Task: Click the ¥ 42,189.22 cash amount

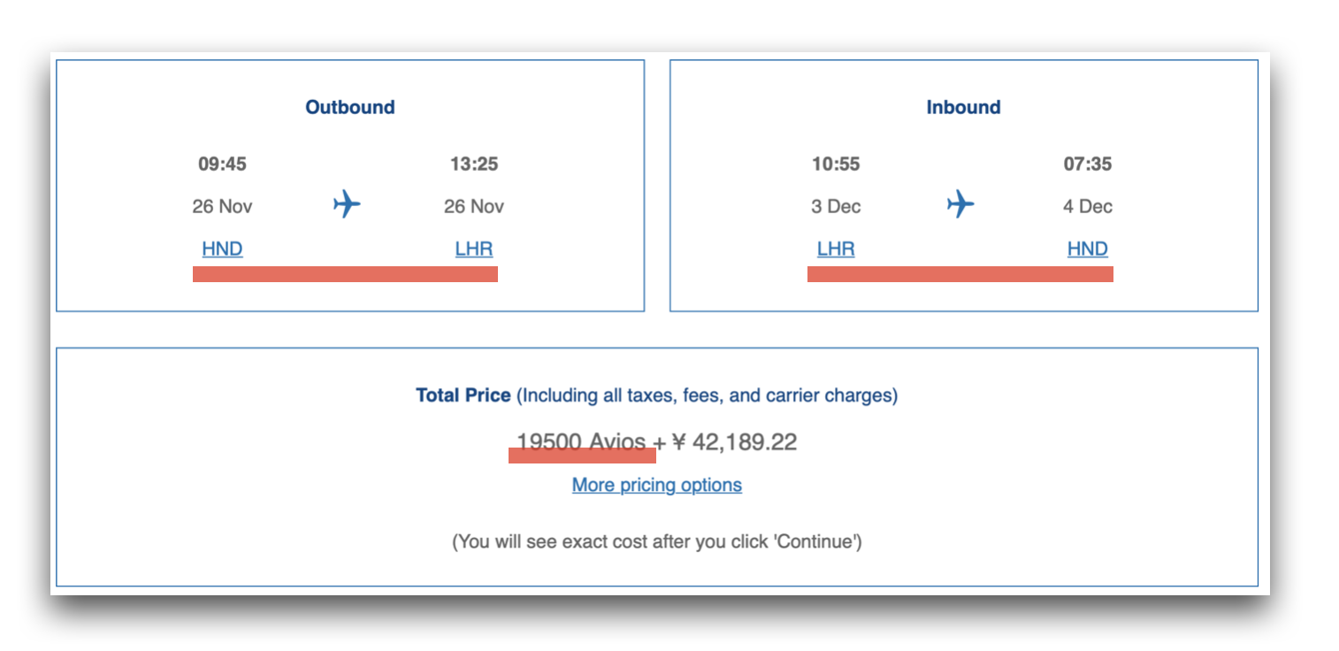Action: tap(735, 441)
